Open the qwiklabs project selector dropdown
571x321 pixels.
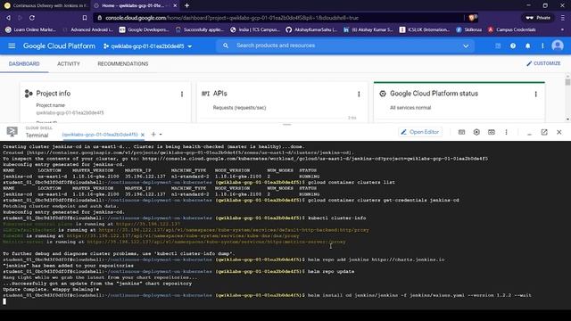pos(147,46)
